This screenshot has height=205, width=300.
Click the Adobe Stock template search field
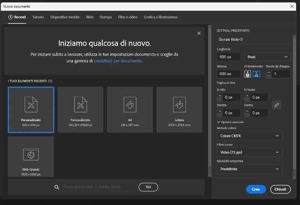click(x=98, y=187)
